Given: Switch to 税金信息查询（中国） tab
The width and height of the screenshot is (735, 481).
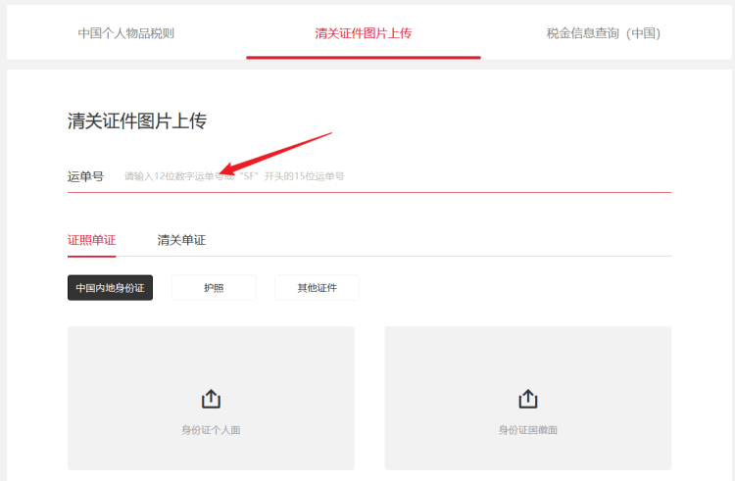Looking at the screenshot, I should [604, 33].
